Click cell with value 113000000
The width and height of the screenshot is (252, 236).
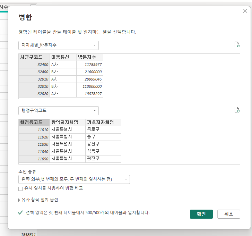[x=90, y=86]
